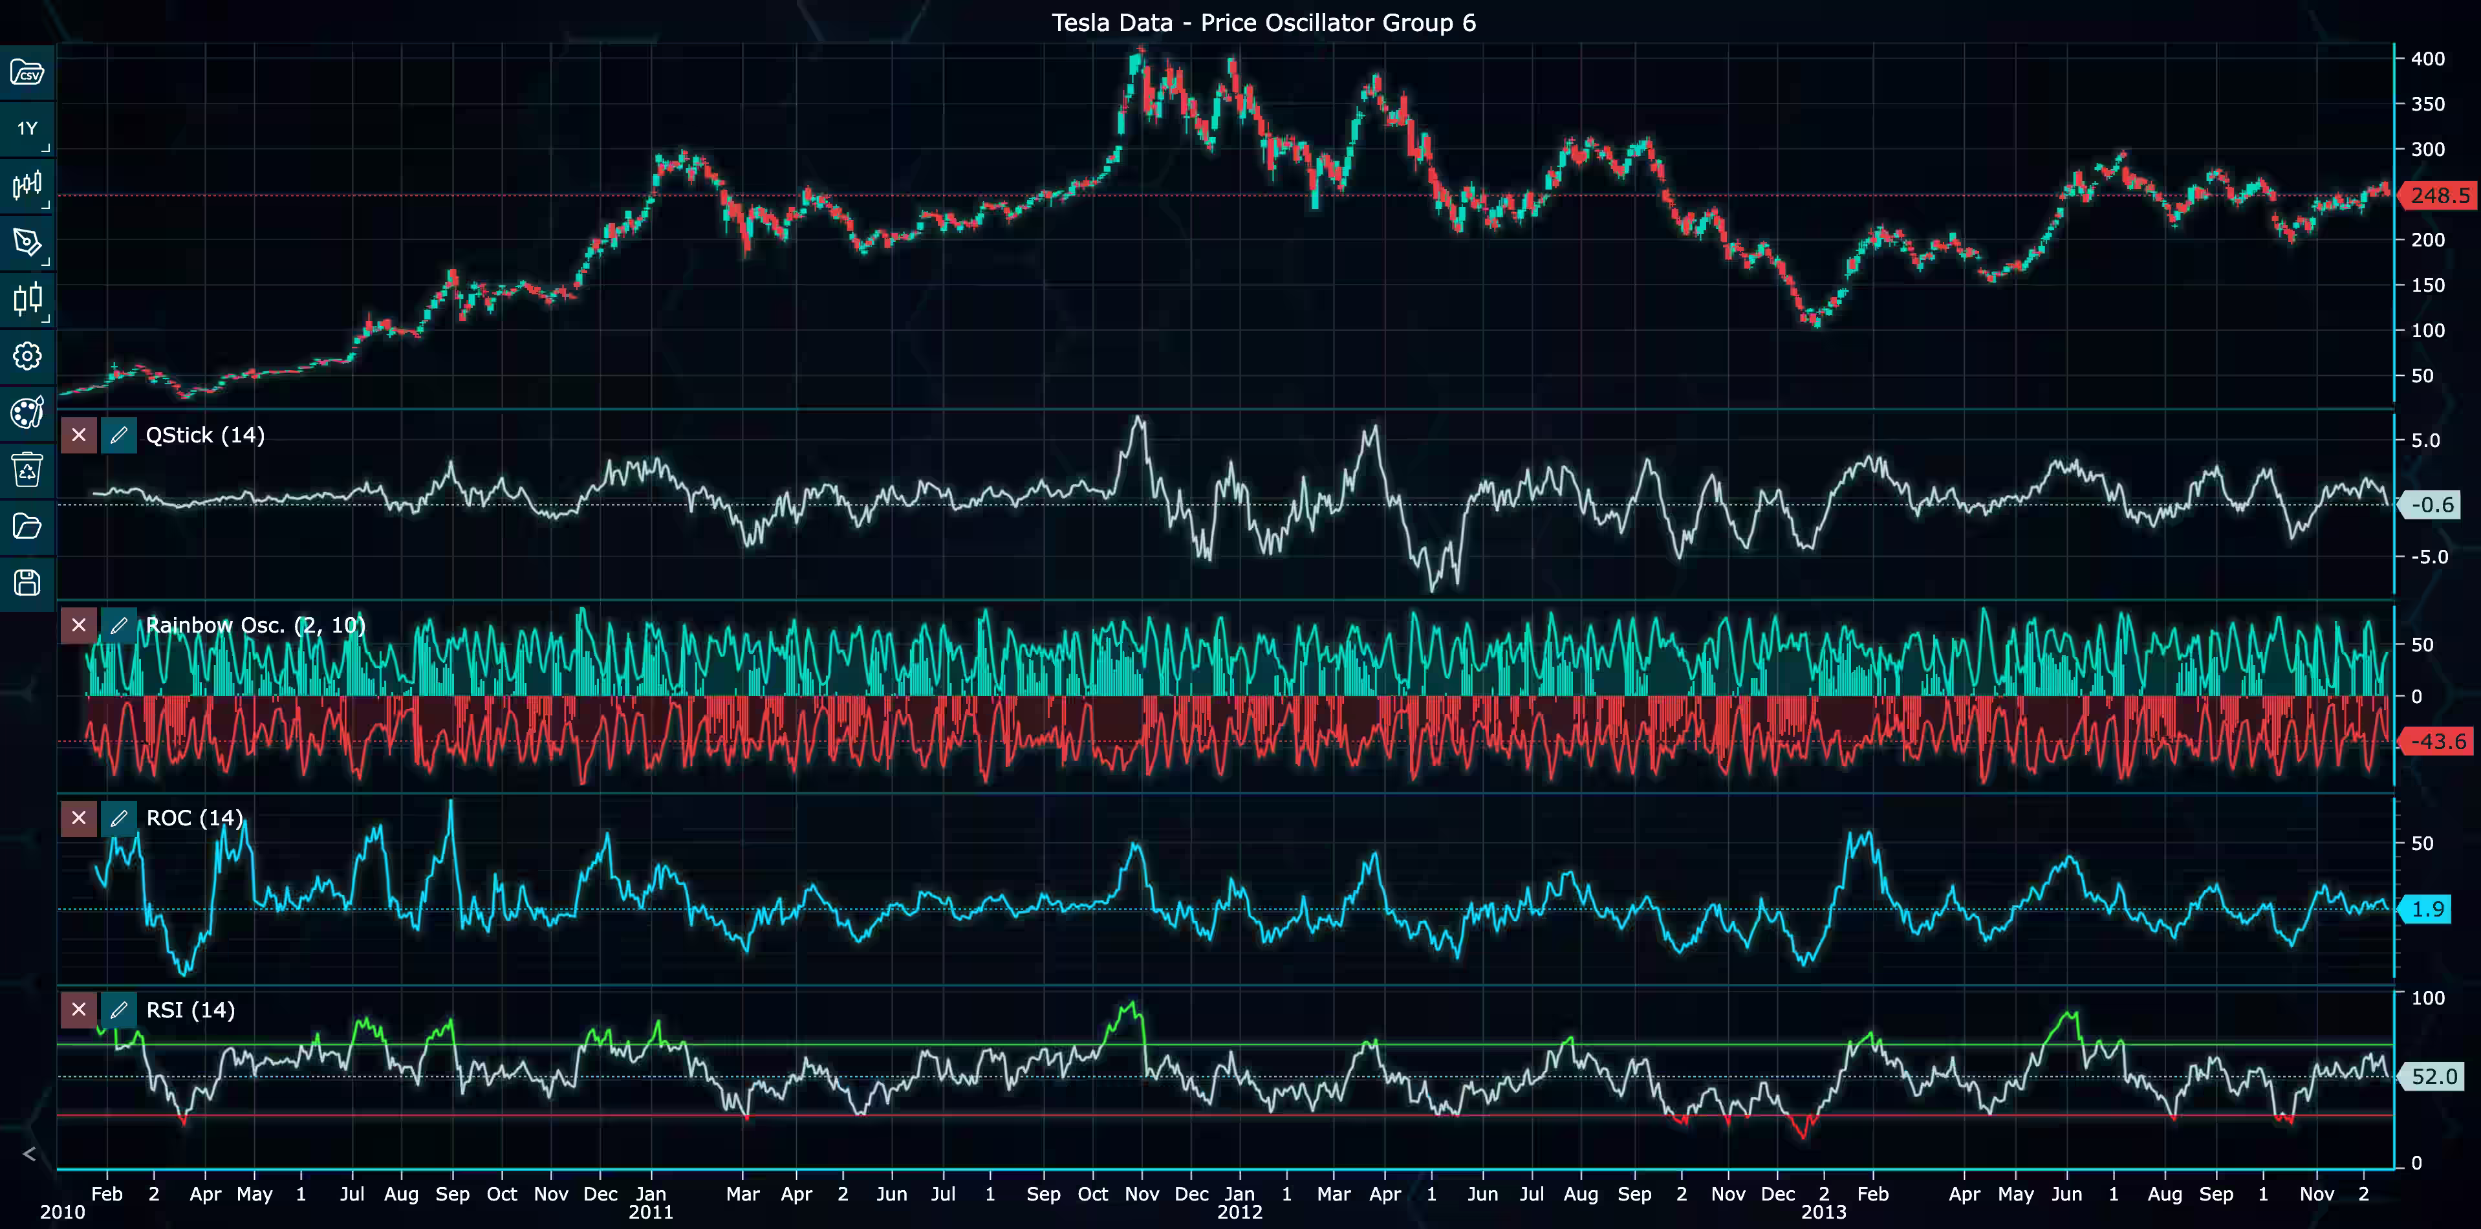Click the RSI (14) panel label
2481x1229 pixels.
[191, 1010]
